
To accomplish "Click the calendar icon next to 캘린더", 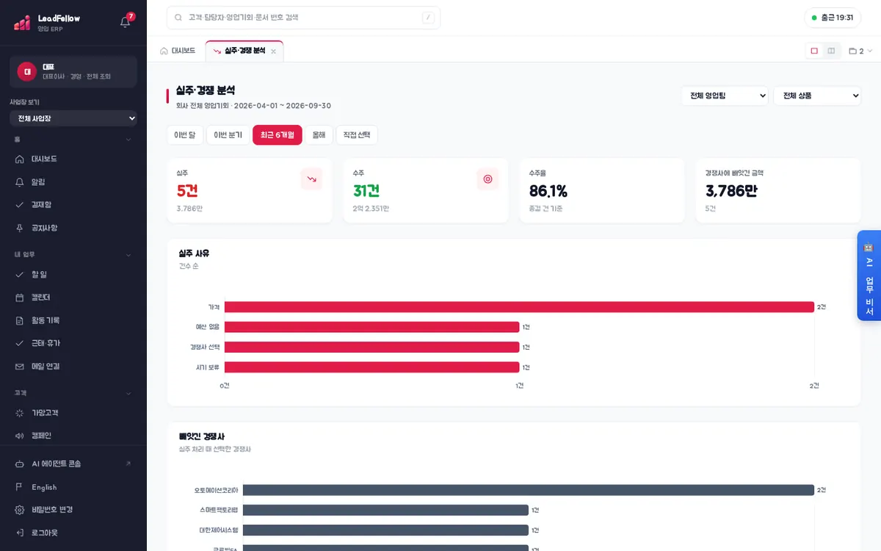I will tap(20, 298).
